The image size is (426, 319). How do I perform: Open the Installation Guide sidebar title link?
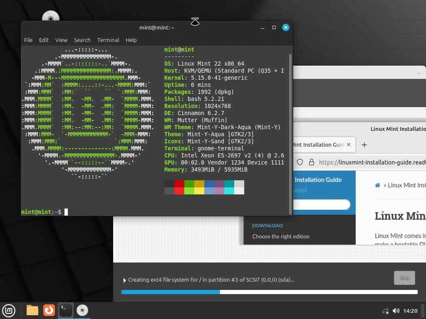(x=318, y=180)
